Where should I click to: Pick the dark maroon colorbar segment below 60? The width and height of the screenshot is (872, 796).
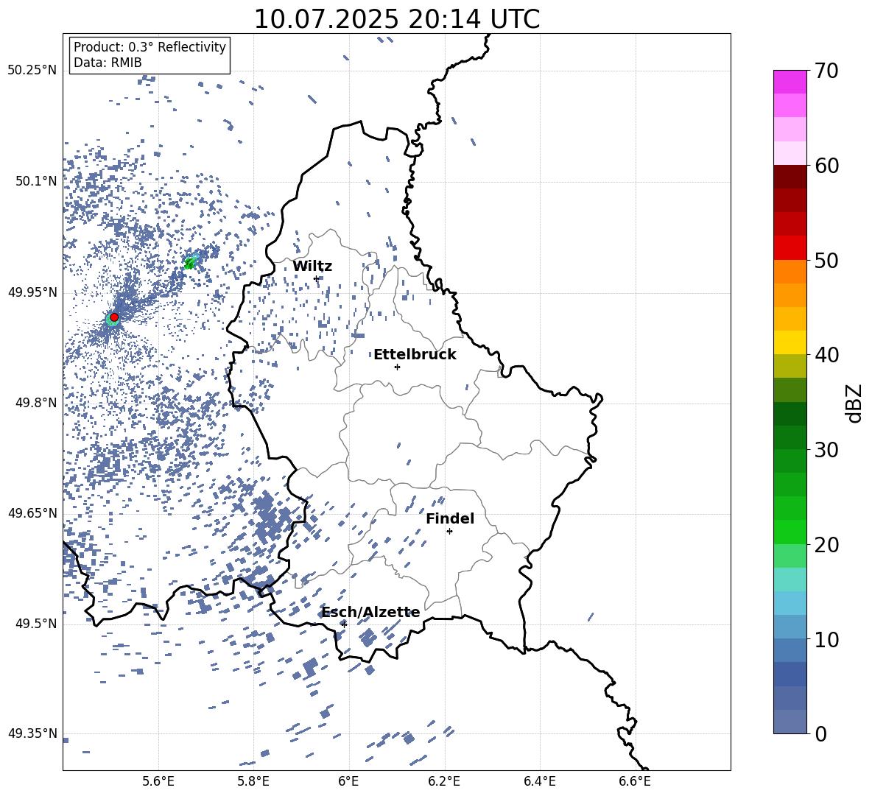[x=790, y=177]
